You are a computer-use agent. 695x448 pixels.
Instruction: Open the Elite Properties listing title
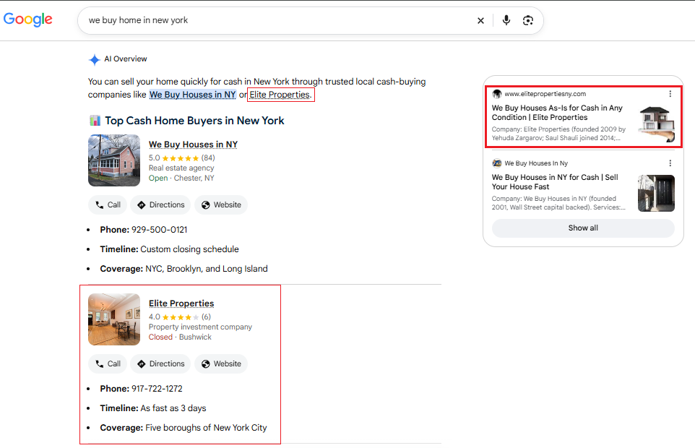coord(181,303)
